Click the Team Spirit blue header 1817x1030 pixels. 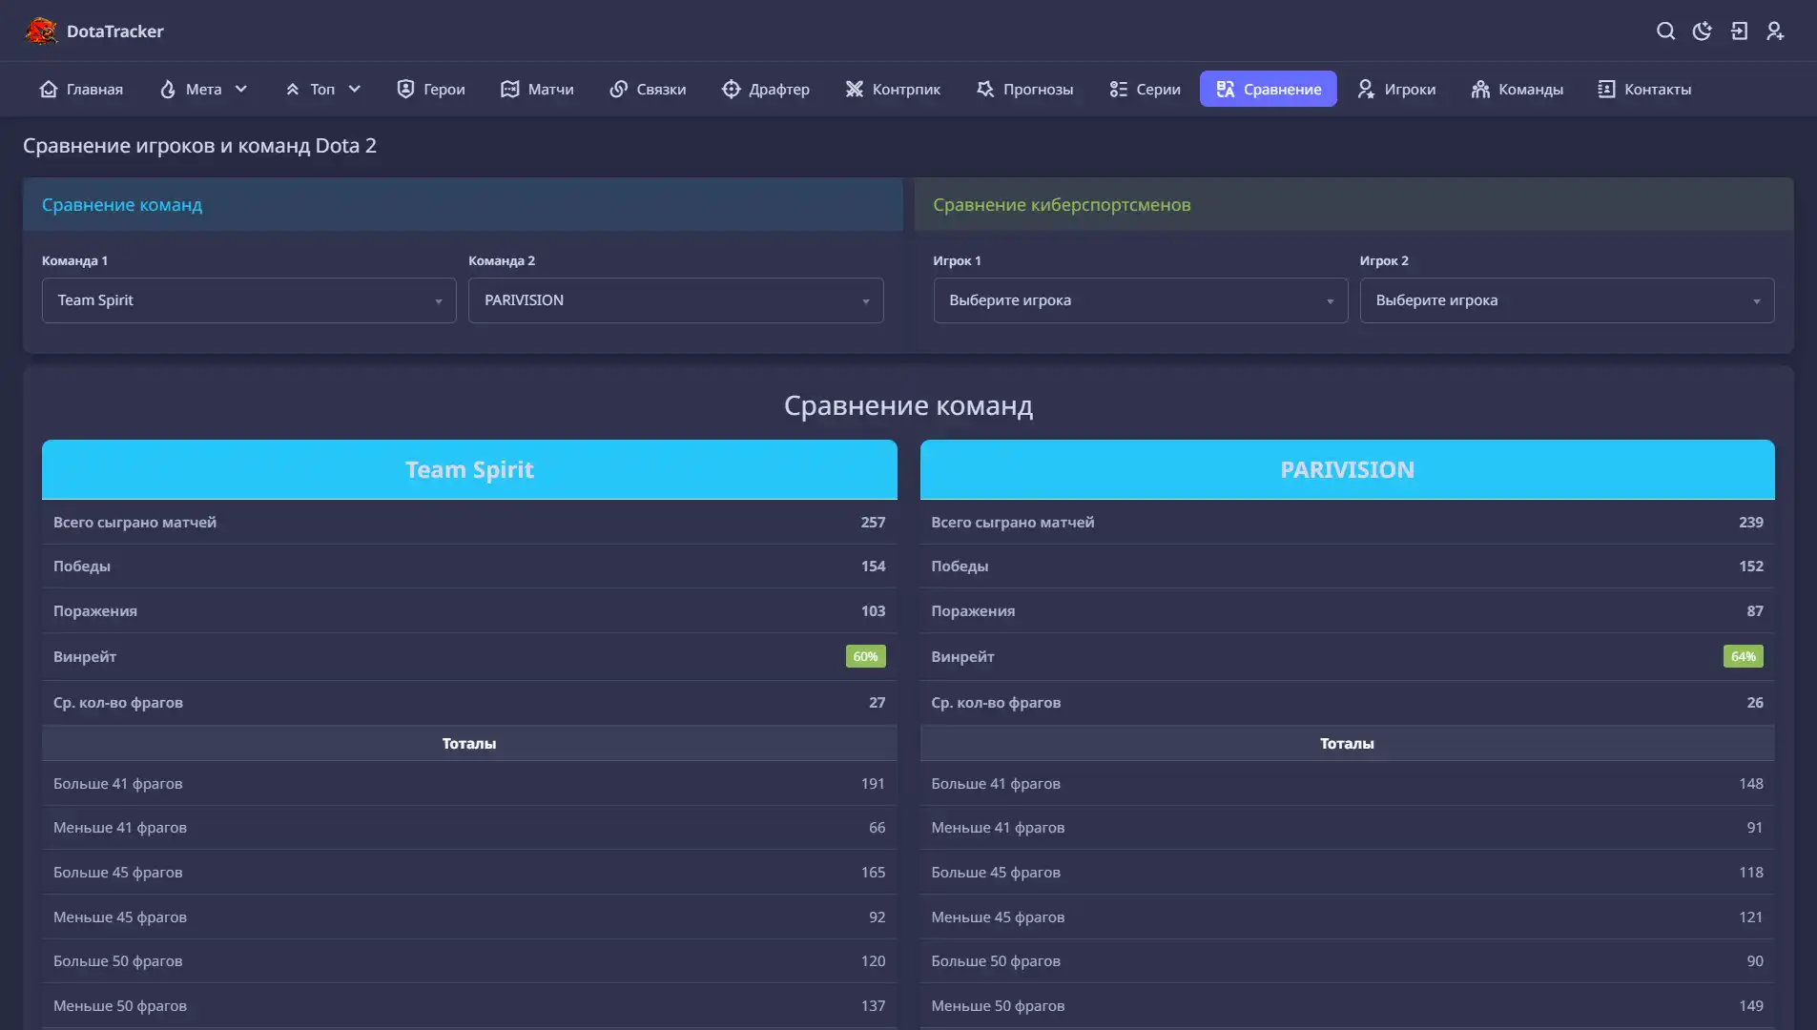[x=469, y=469]
